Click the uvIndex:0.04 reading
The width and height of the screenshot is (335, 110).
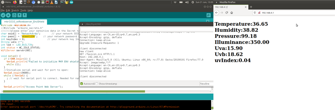(233, 60)
